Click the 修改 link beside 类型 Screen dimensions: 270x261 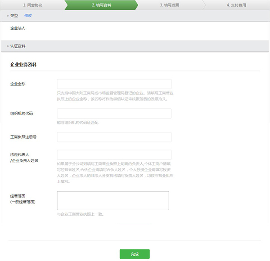tap(28, 16)
